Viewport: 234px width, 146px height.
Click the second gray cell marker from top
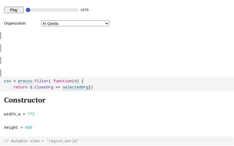(x=1, y=48)
